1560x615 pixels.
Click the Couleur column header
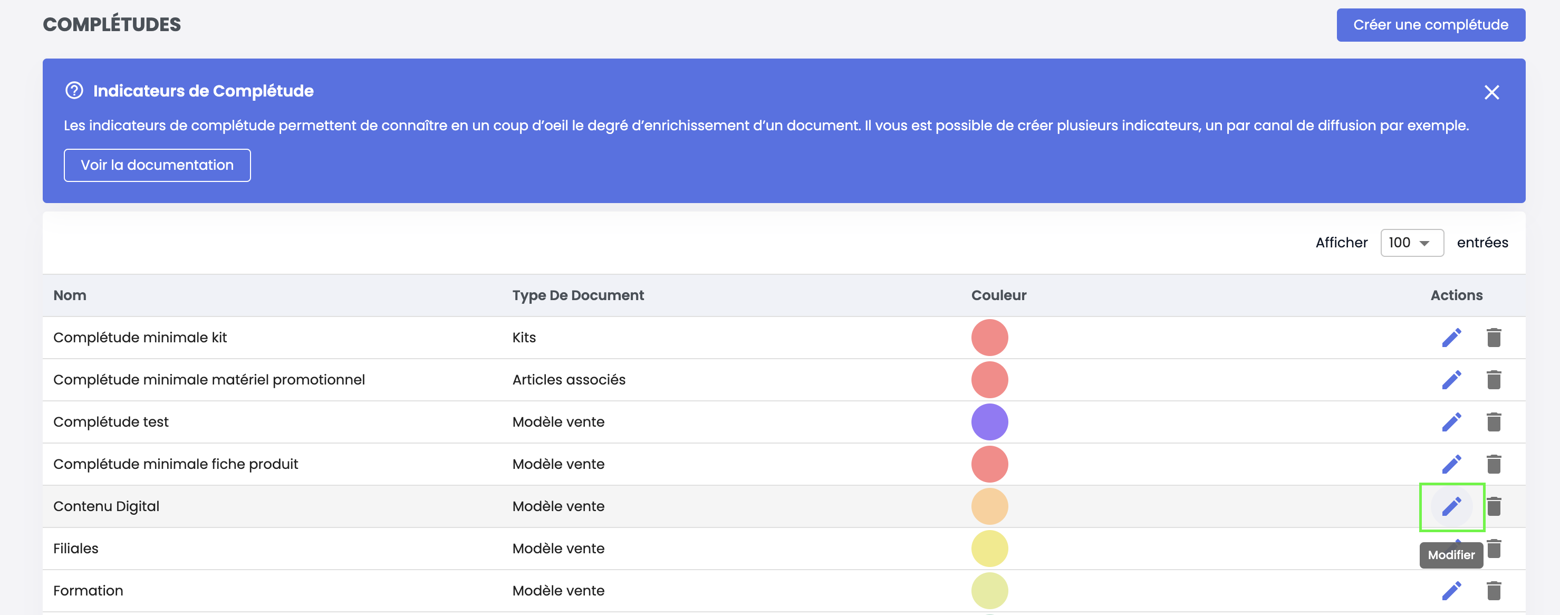(x=998, y=295)
